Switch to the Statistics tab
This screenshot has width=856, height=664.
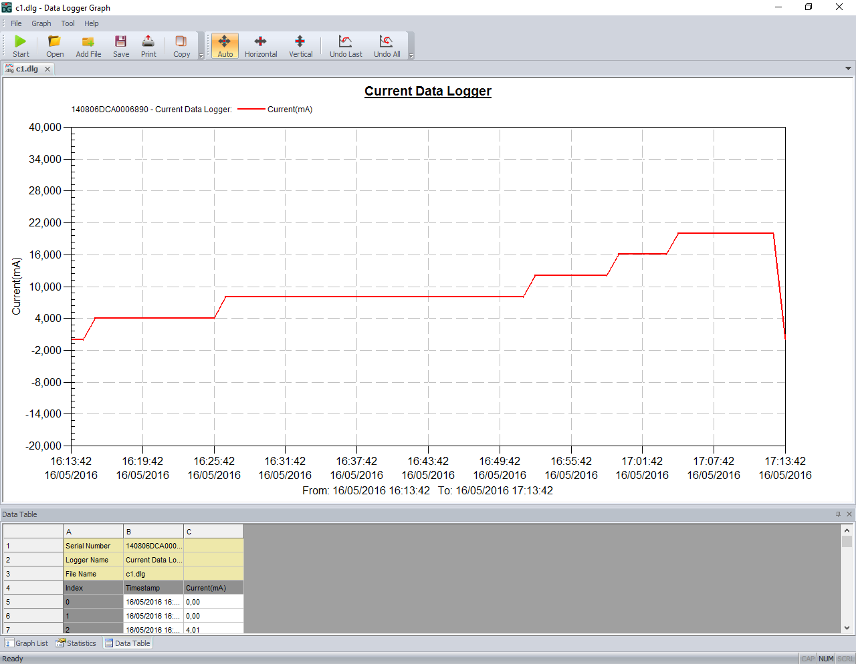pyautogui.click(x=76, y=643)
